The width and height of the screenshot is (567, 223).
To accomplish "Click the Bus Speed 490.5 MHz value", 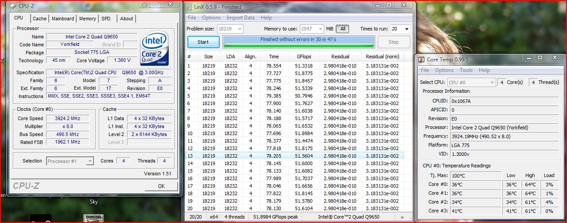I will (x=67, y=134).
